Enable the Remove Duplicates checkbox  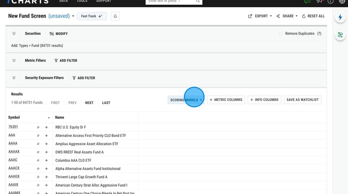[x=281, y=34]
